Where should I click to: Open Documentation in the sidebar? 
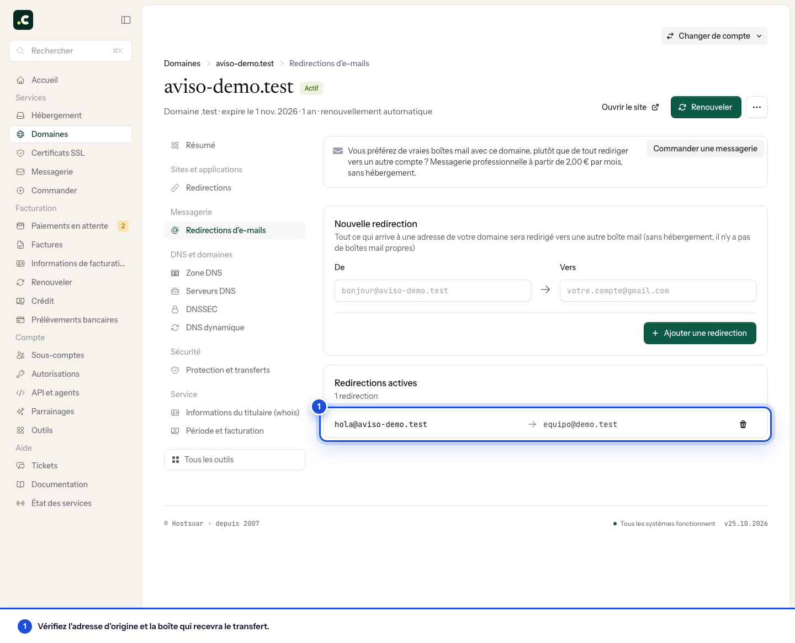point(71,484)
